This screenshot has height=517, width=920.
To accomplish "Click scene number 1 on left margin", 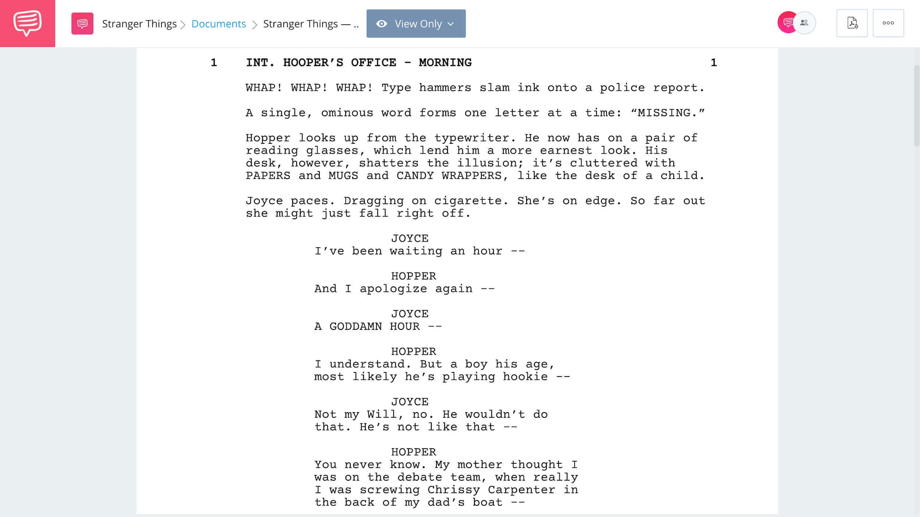I will (213, 63).
